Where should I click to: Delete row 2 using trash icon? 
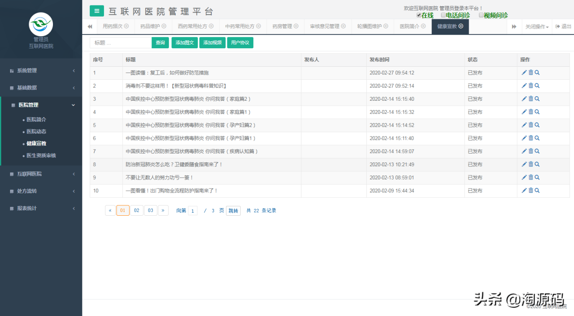coord(531,85)
